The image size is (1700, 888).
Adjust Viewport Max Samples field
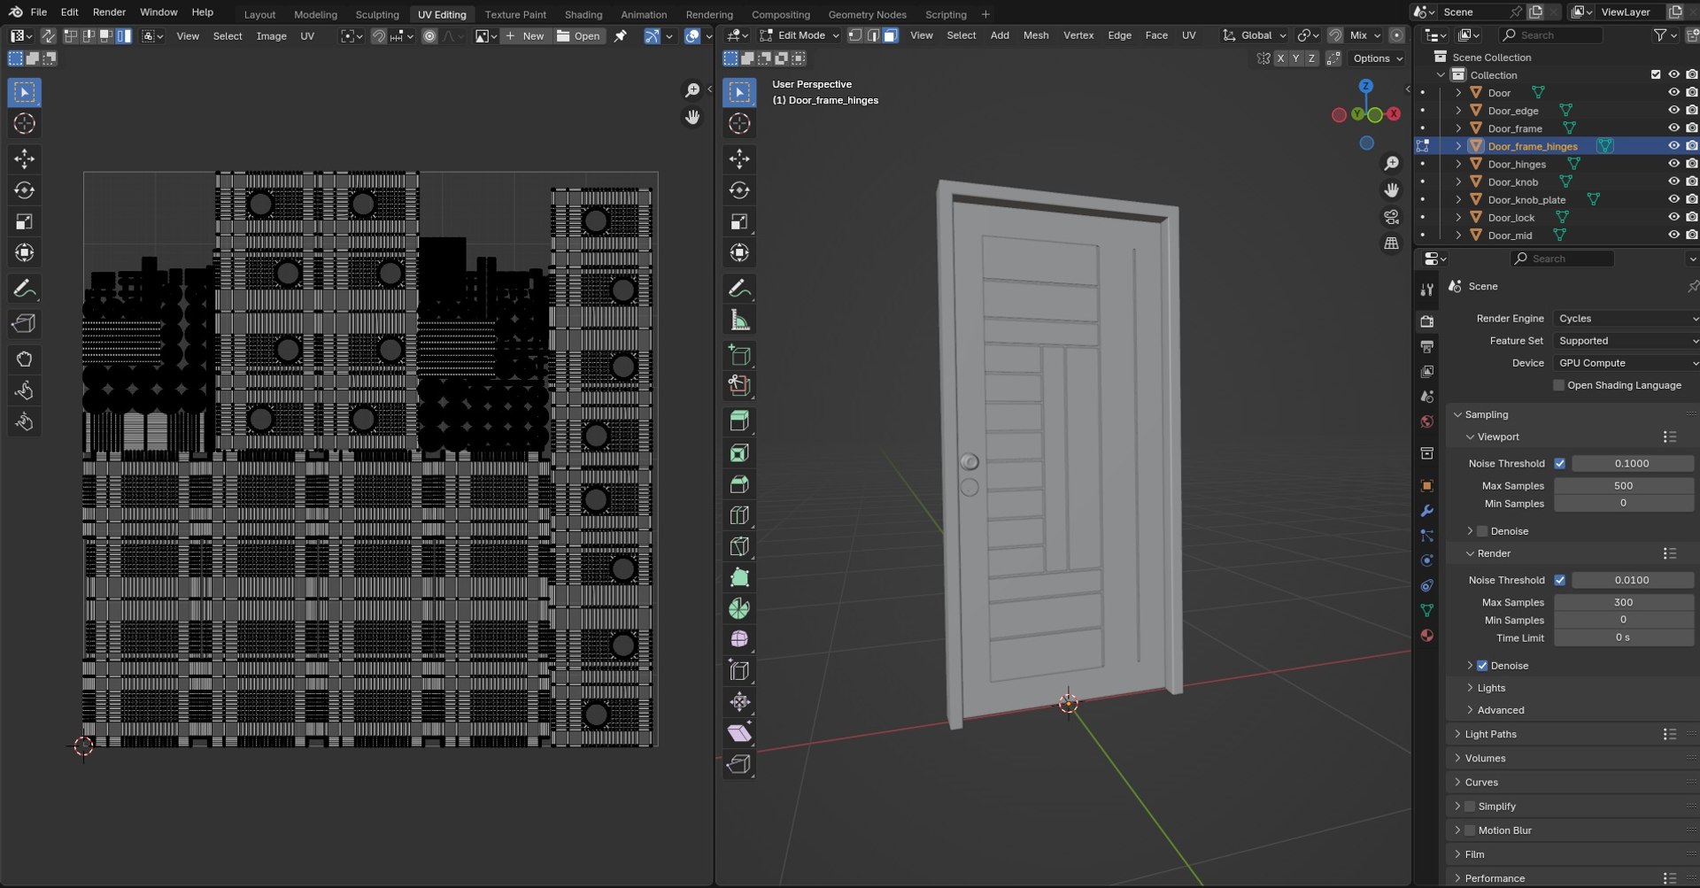point(1623,485)
